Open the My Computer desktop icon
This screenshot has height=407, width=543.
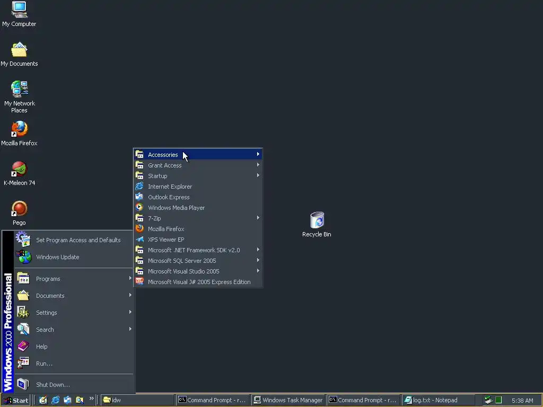19,14
